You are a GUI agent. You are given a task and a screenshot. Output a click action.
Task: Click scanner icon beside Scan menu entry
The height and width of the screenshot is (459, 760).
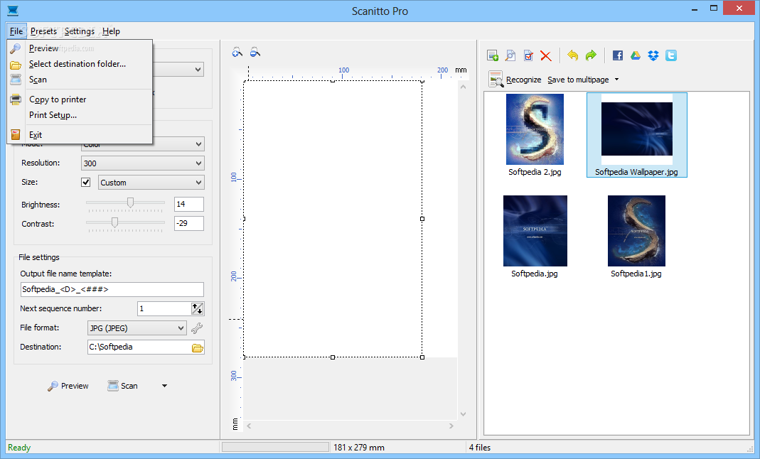point(16,80)
